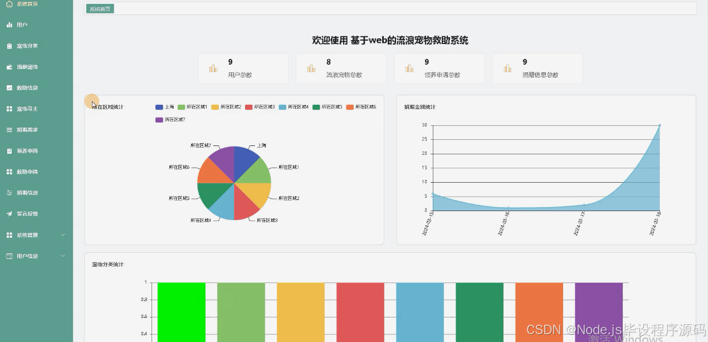Click the light blue bar in 宠物分类统计
Viewport: 708px width, 342px height.
click(x=420, y=312)
